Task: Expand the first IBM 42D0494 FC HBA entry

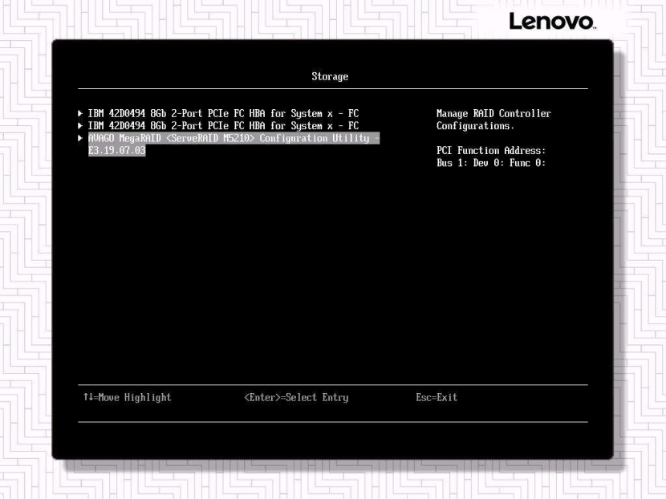Action: (80, 113)
